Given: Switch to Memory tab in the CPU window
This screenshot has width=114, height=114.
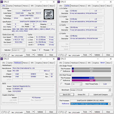Looking at the screenshot, I should [x=26, y=6].
